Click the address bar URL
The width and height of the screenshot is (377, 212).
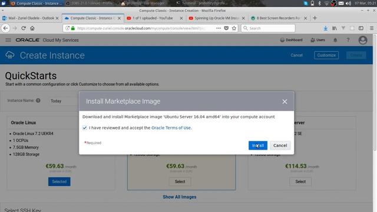pos(141,28)
